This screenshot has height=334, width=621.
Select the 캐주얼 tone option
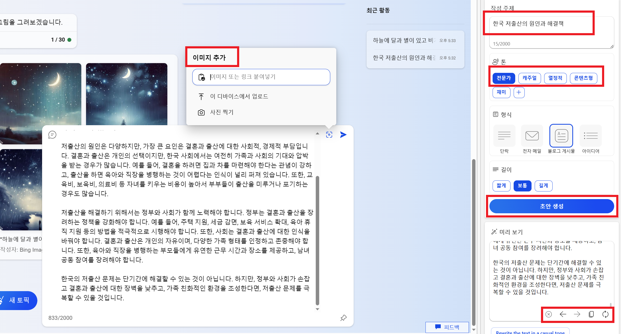coord(529,78)
